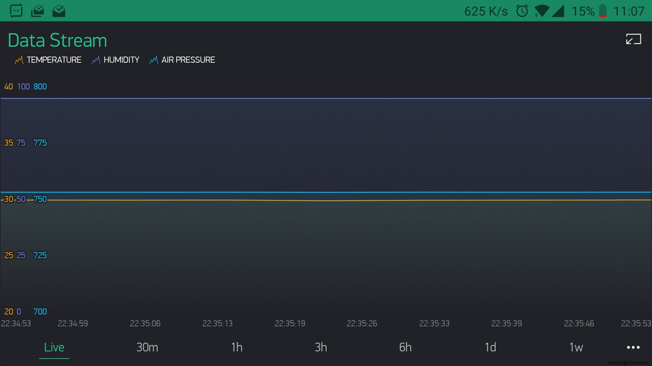Tap the Wi-Fi indicator in status bar
Image resolution: width=652 pixels, height=366 pixels.
click(x=542, y=11)
